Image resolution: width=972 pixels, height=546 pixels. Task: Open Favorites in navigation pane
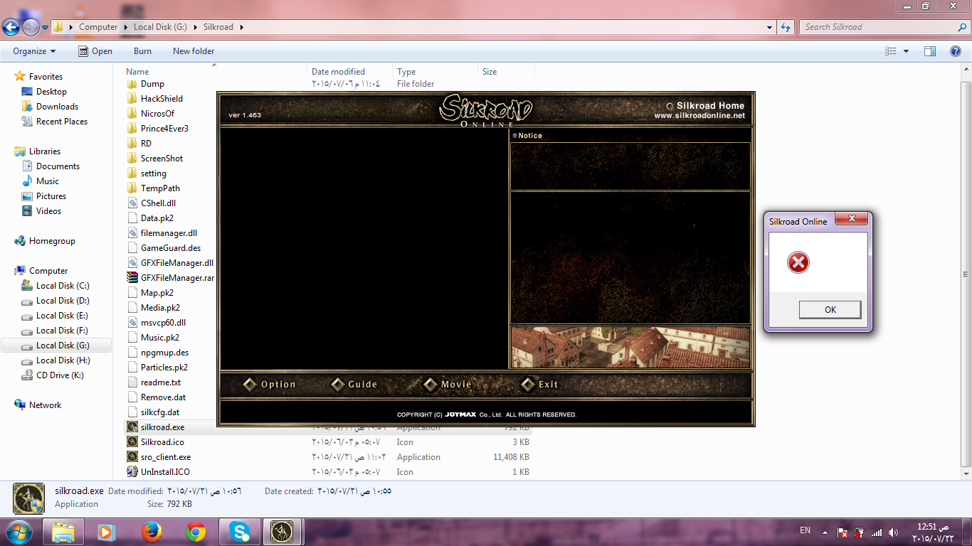(x=46, y=77)
